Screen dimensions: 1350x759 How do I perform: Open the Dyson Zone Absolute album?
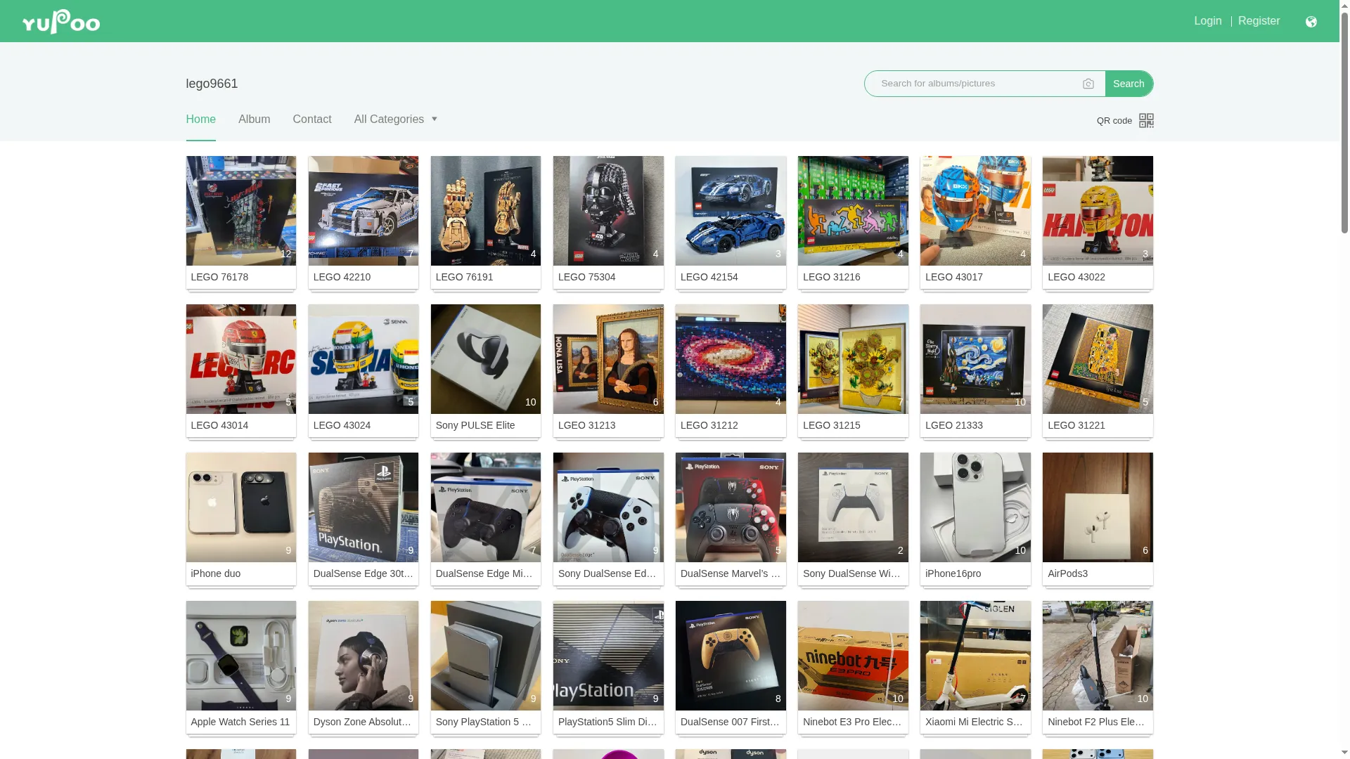click(x=363, y=656)
